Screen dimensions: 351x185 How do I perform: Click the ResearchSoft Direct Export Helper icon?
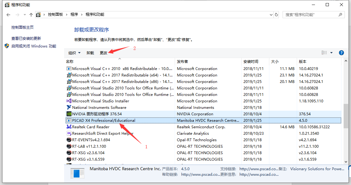coord(68,133)
